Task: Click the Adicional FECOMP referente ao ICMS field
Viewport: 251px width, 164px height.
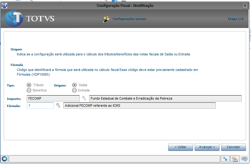Action: [140, 105]
